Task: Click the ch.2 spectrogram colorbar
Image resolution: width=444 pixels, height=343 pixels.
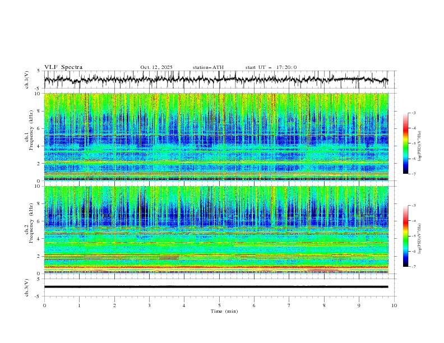Action: [405, 236]
